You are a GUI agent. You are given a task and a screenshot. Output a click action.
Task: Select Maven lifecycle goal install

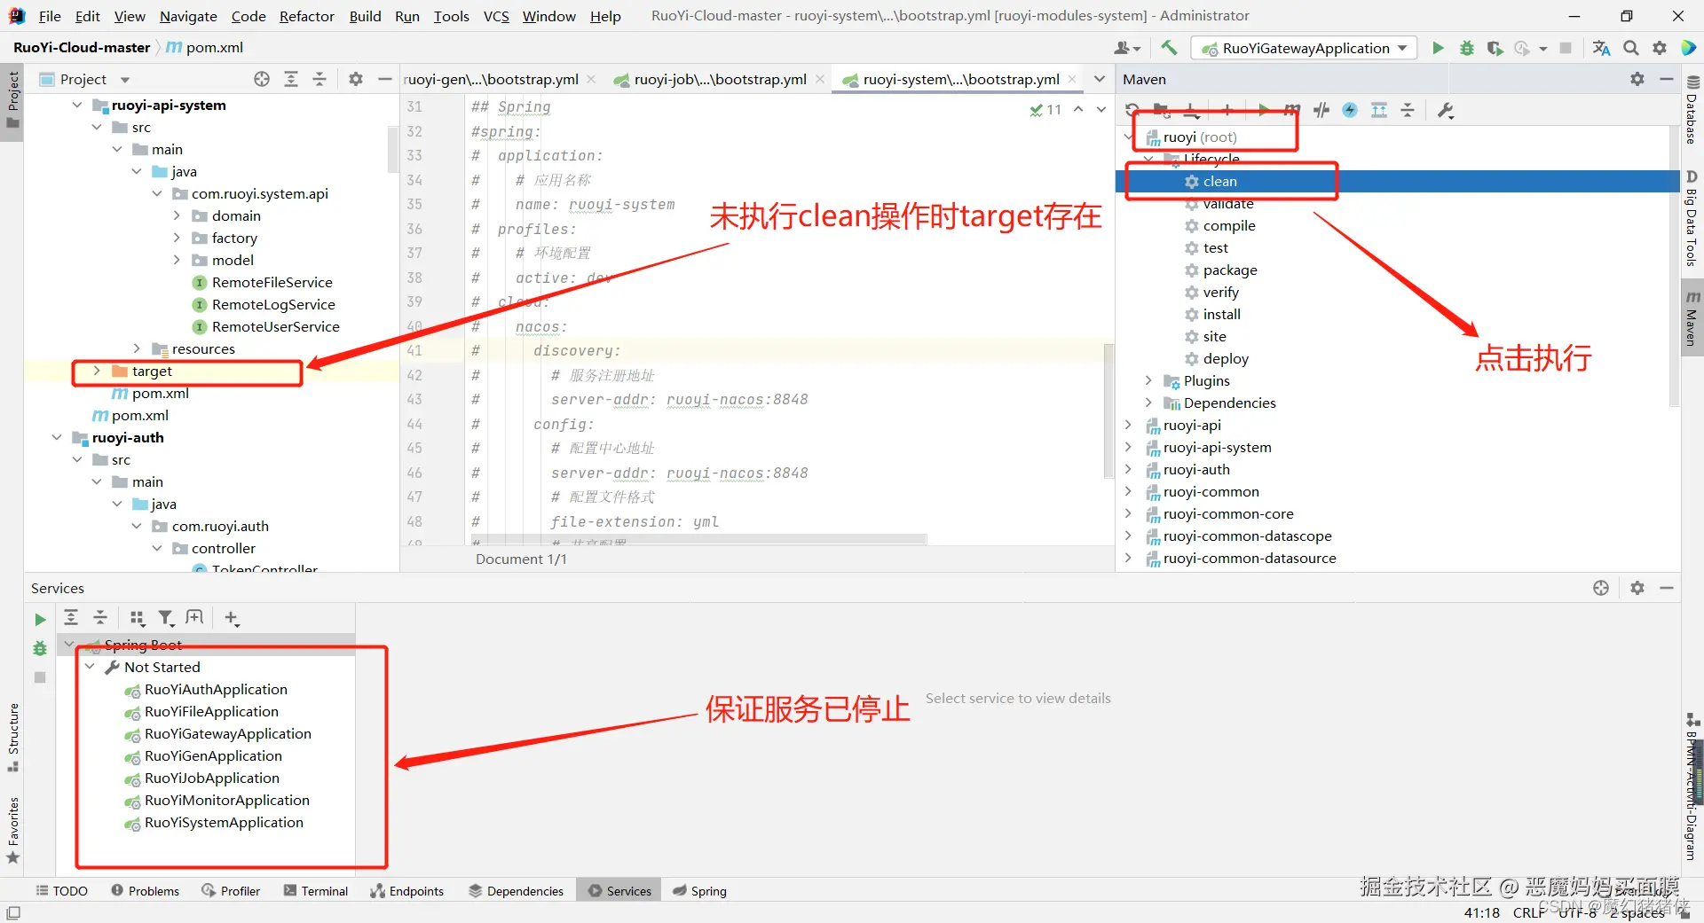click(x=1222, y=314)
